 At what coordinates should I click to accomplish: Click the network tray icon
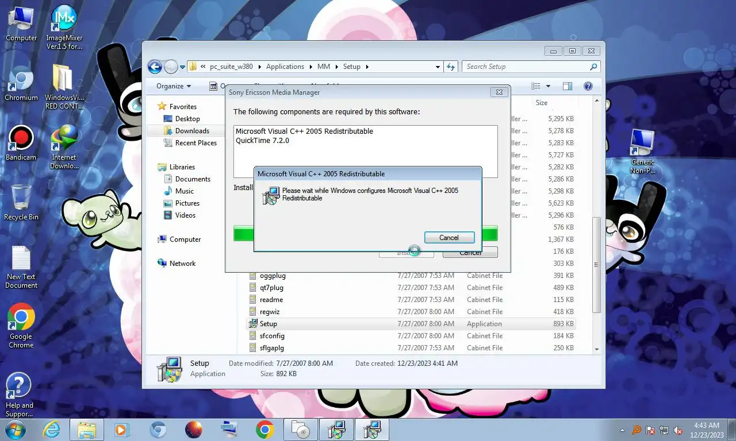tap(665, 430)
